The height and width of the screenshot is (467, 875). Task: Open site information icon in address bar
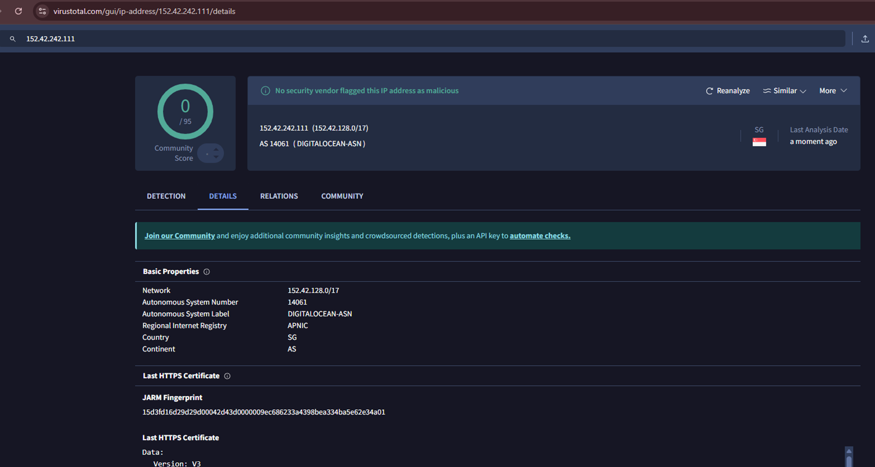click(43, 11)
